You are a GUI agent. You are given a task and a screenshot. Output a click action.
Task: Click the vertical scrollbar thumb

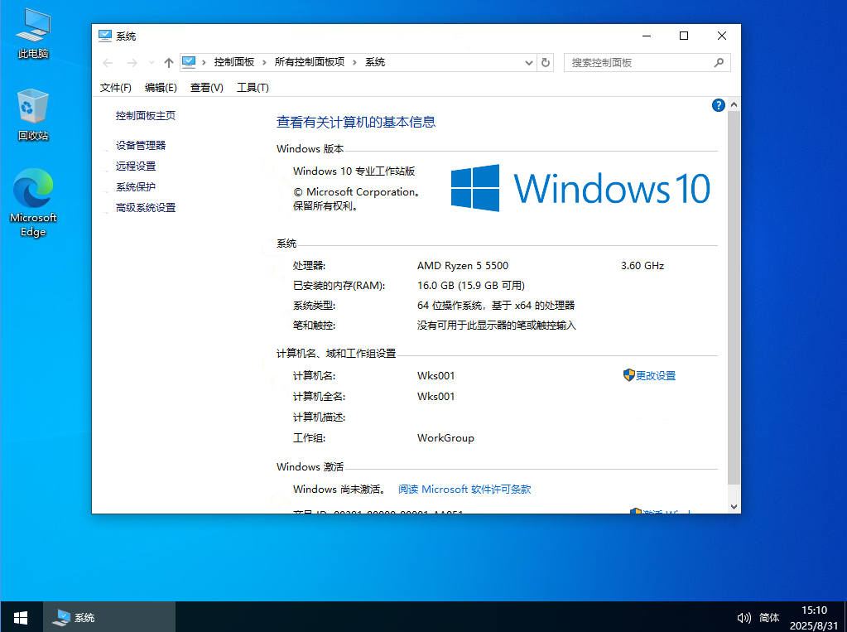pos(734,297)
